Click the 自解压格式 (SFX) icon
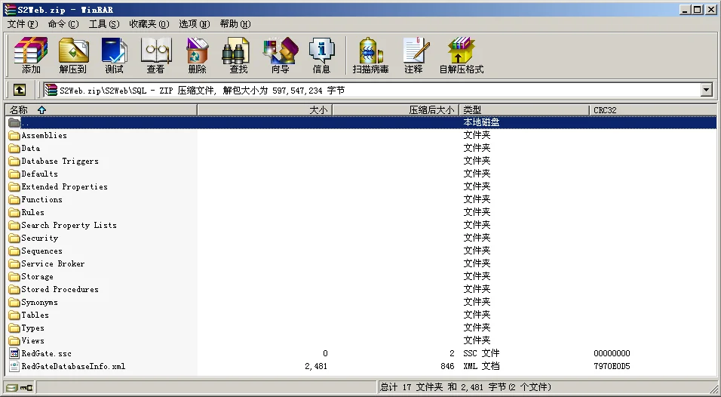This screenshot has height=397, width=721. (461, 55)
